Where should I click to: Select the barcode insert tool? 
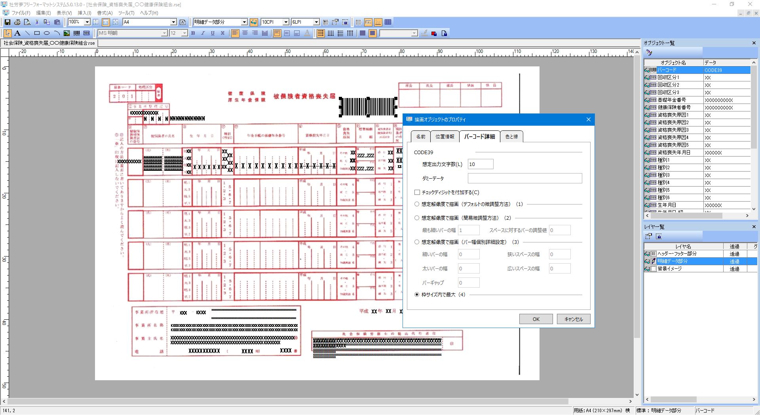(76, 33)
